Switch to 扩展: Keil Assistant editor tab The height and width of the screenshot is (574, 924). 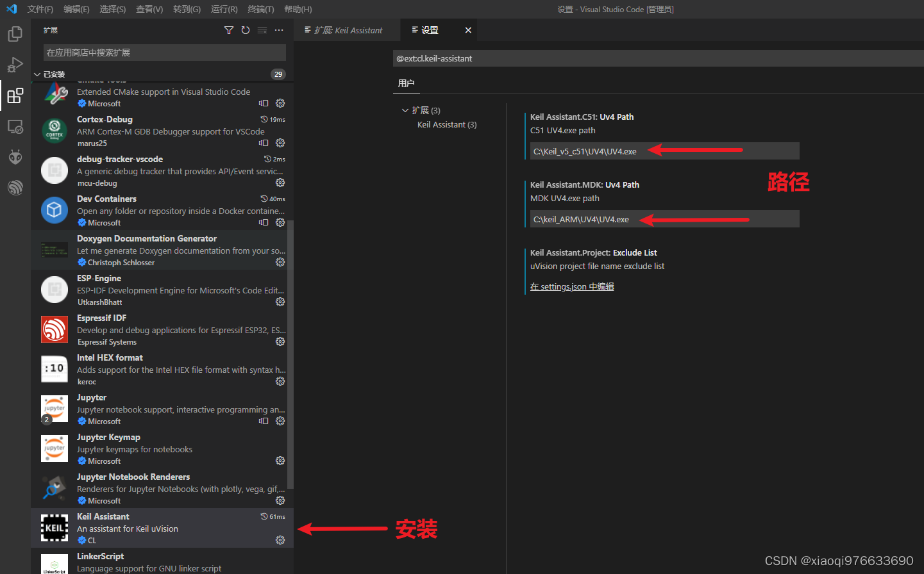tap(347, 30)
